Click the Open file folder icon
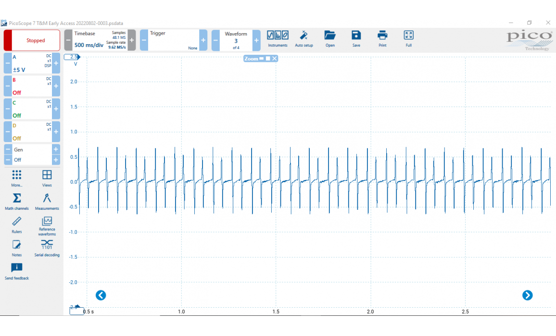Image resolution: width=556 pixels, height=336 pixels. click(x=329, y=38)
